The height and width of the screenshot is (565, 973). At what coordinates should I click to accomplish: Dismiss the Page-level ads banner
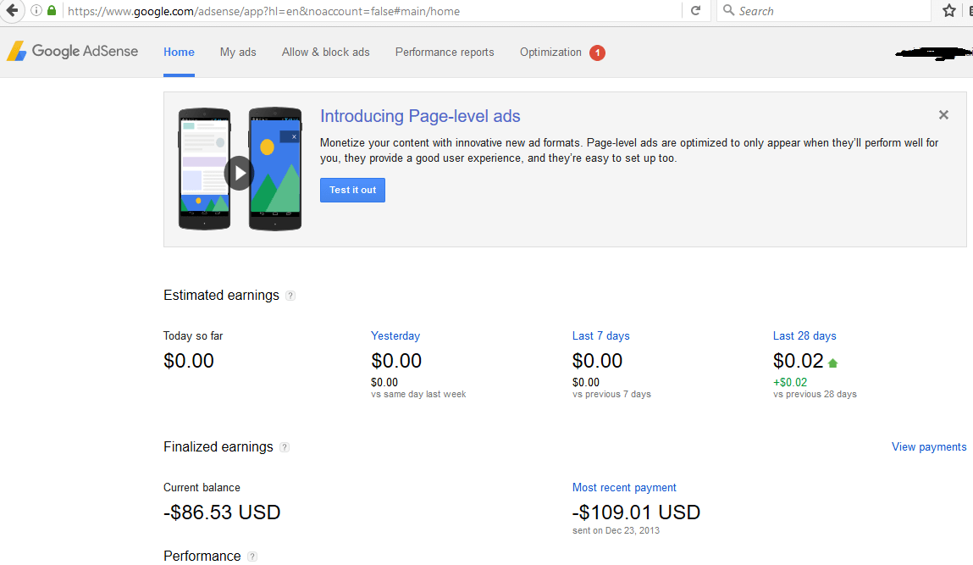[x=943, y=115]
